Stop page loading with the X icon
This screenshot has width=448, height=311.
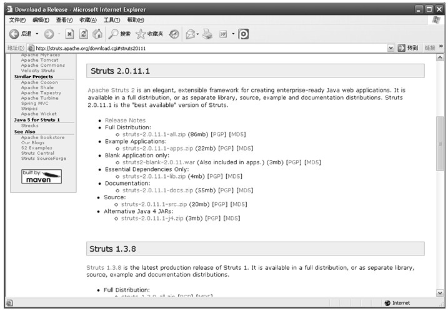(x=69, y=34)
